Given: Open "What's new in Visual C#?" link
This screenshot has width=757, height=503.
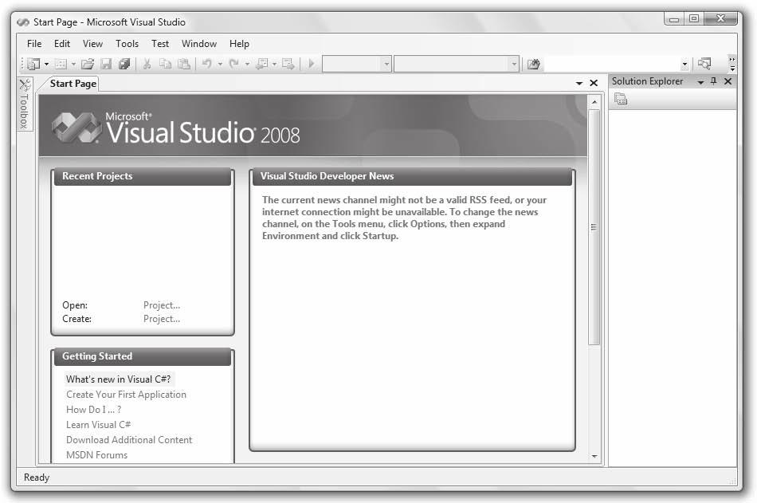Looking at the screenshot, I should point(118,379).
